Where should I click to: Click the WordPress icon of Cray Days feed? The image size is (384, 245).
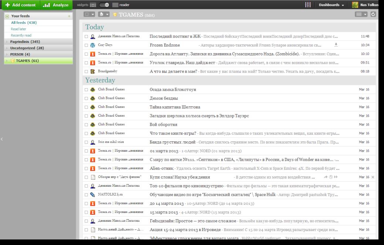point(92,45)
